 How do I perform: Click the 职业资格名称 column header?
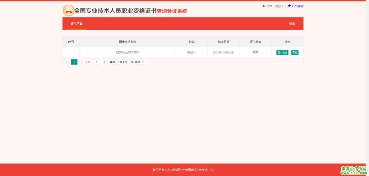127,42
